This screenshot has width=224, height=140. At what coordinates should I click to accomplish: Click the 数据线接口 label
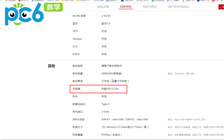[79, 104]
